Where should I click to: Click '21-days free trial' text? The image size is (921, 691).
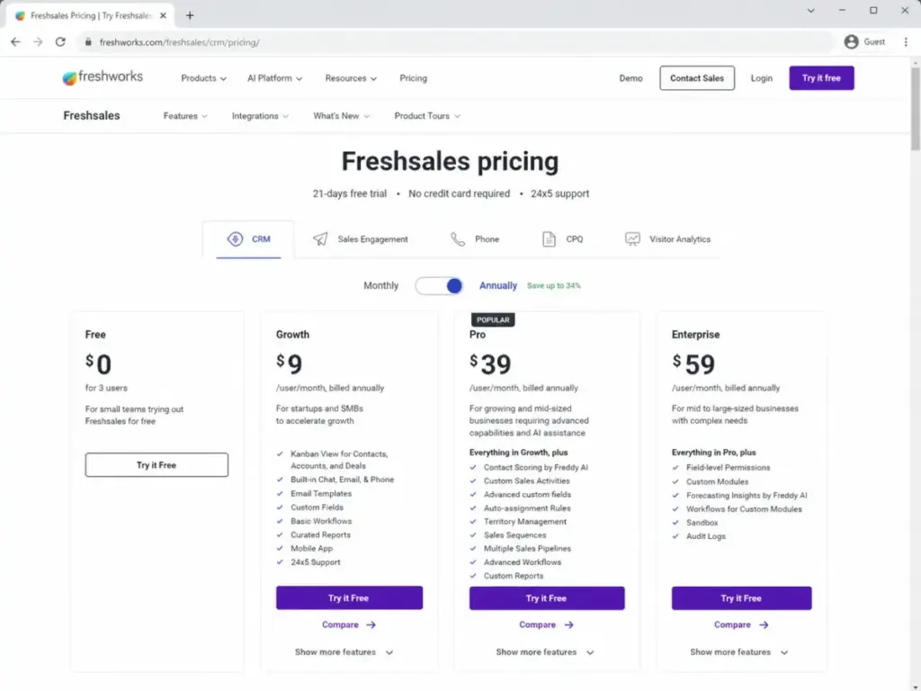[350, 194]
